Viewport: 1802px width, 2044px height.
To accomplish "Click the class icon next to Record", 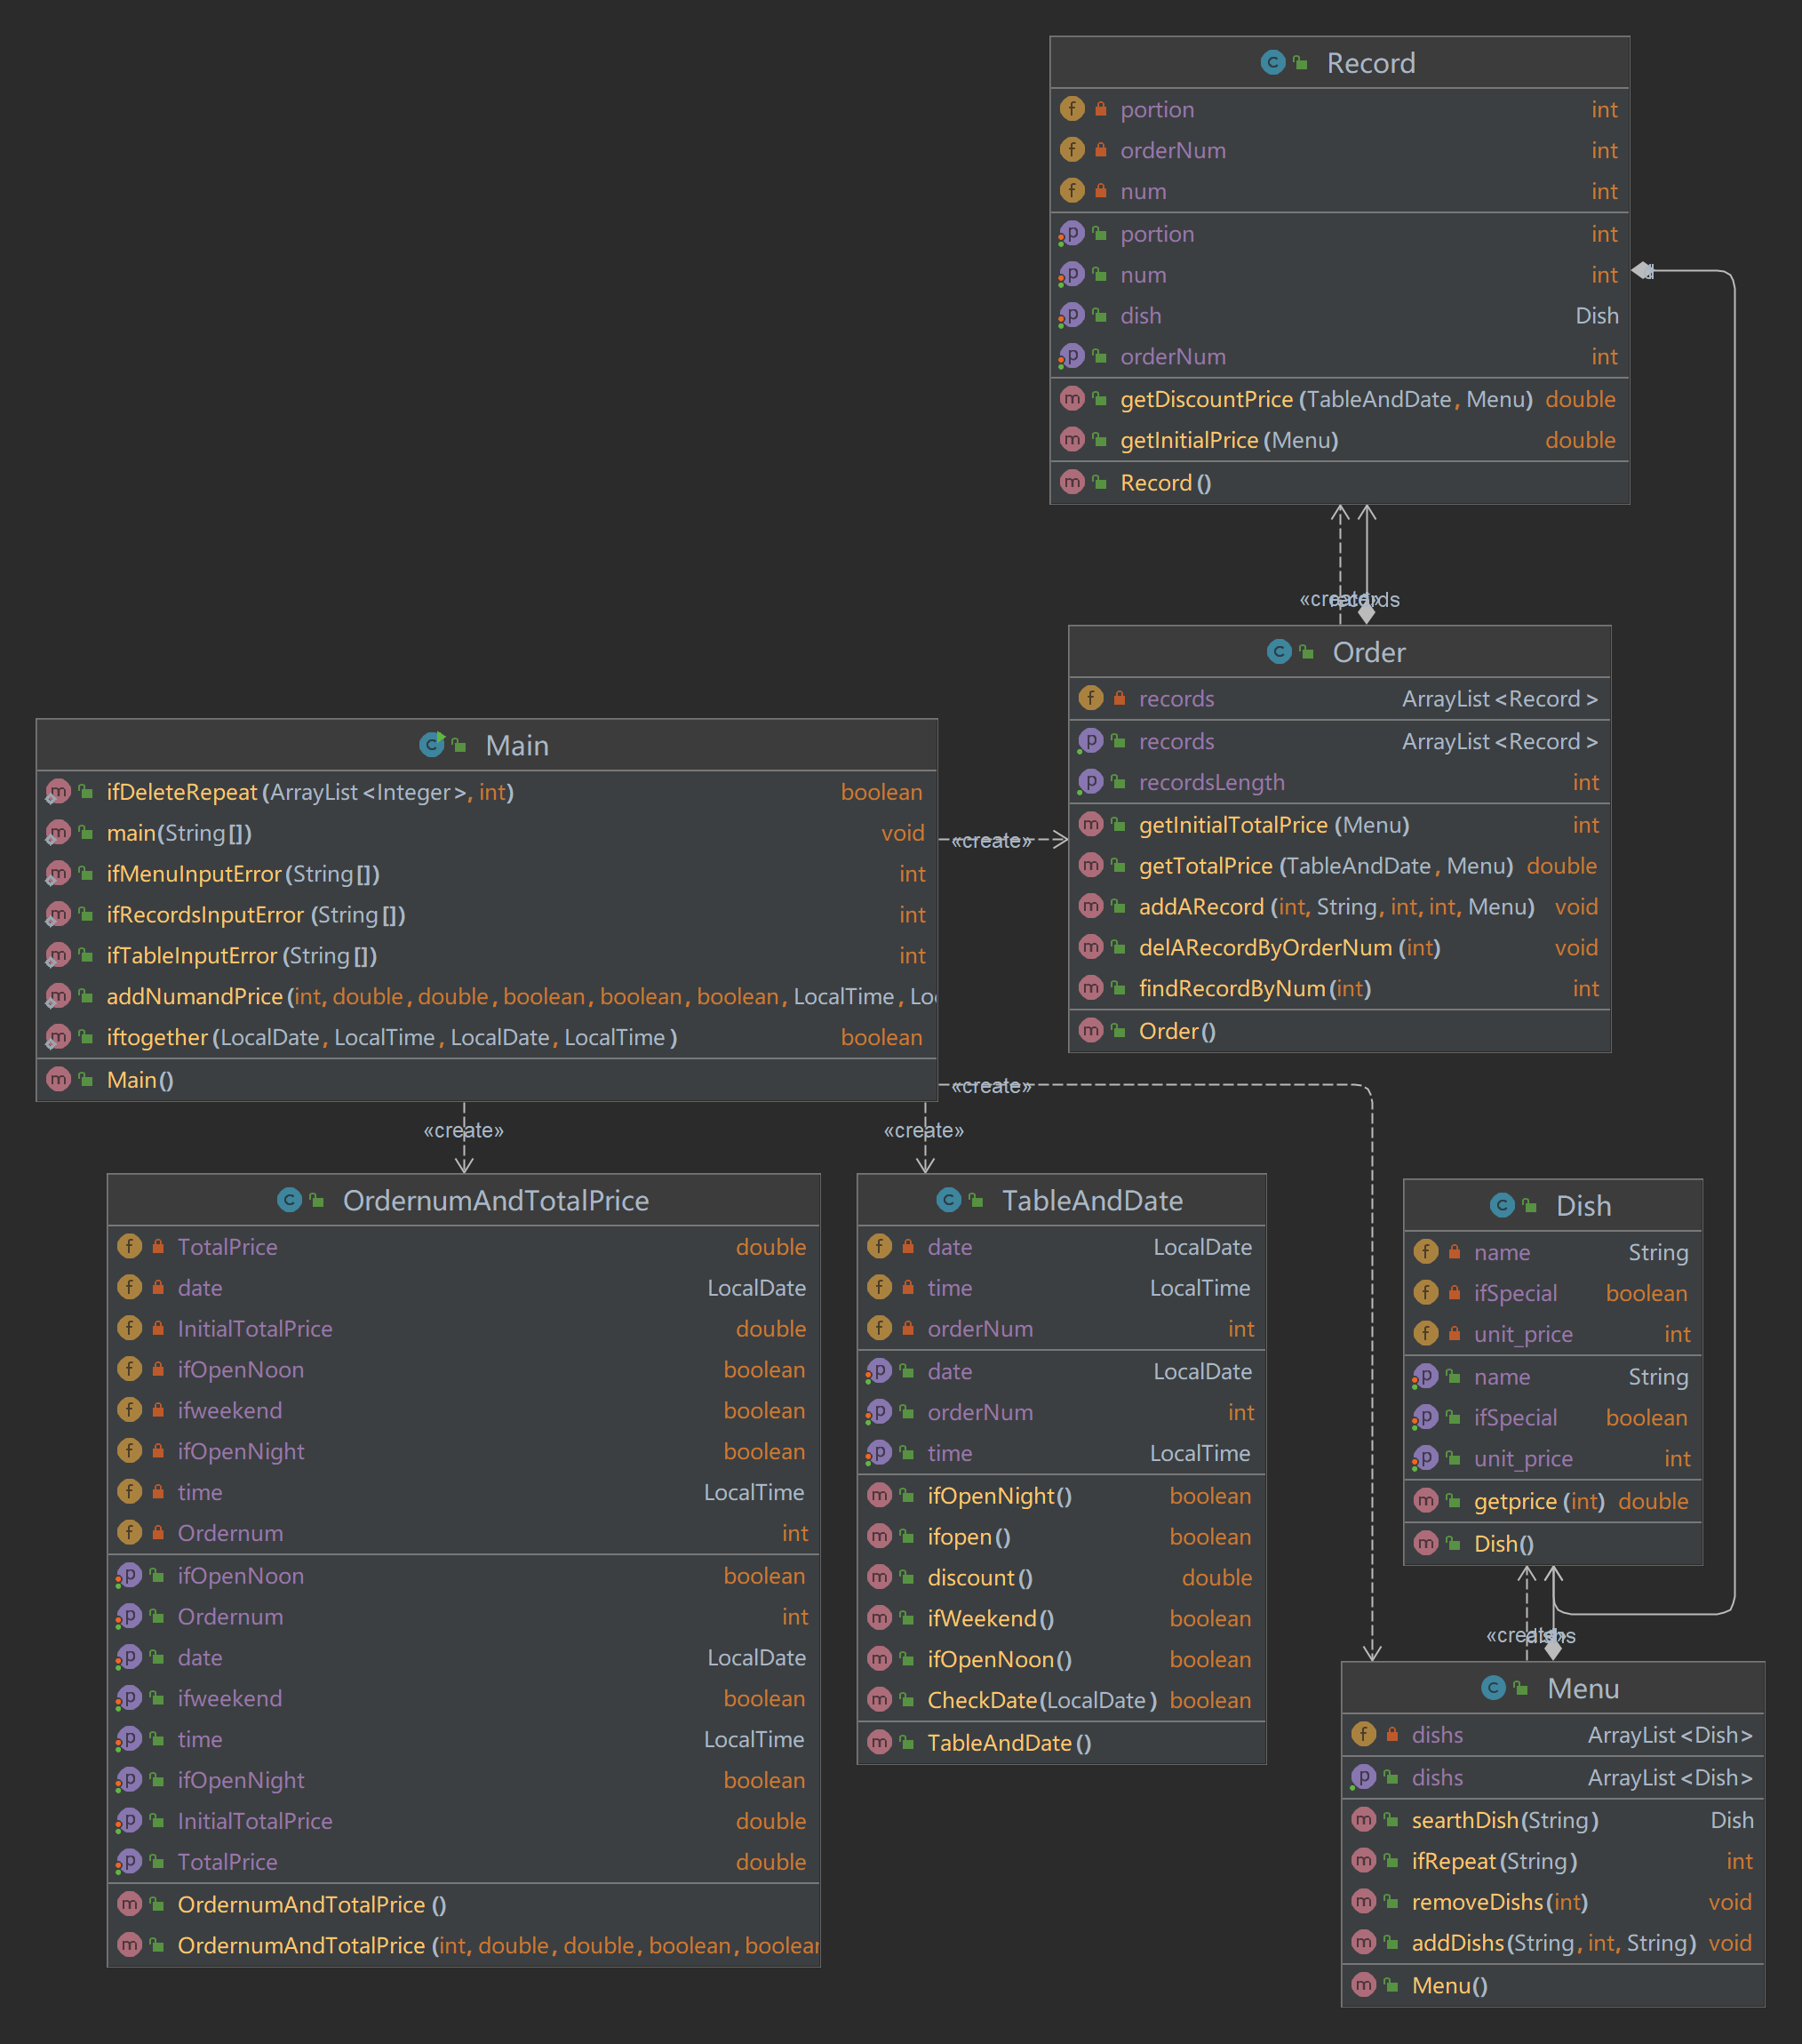I will click(1272, 63).
